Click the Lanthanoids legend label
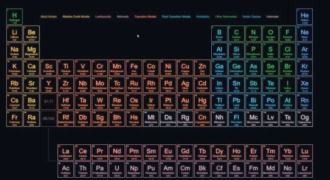The width and height of the screenshot is (330, 180). pos(103,16)
